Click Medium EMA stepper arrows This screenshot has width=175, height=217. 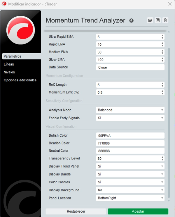click(162, 52)
